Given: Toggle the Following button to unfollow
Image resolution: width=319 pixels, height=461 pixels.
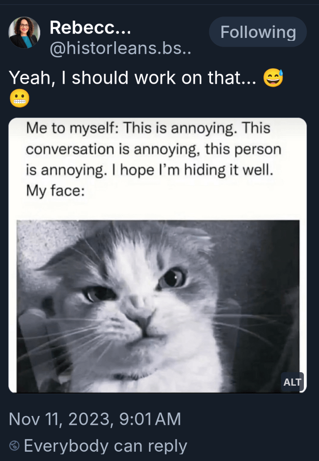Looking at the screenshot, I should point(258,32).
